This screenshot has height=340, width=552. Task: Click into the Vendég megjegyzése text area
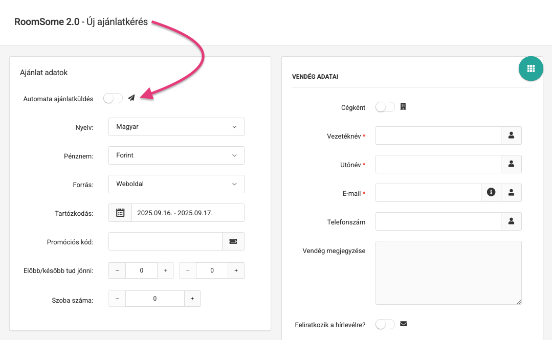pos(448,273)
